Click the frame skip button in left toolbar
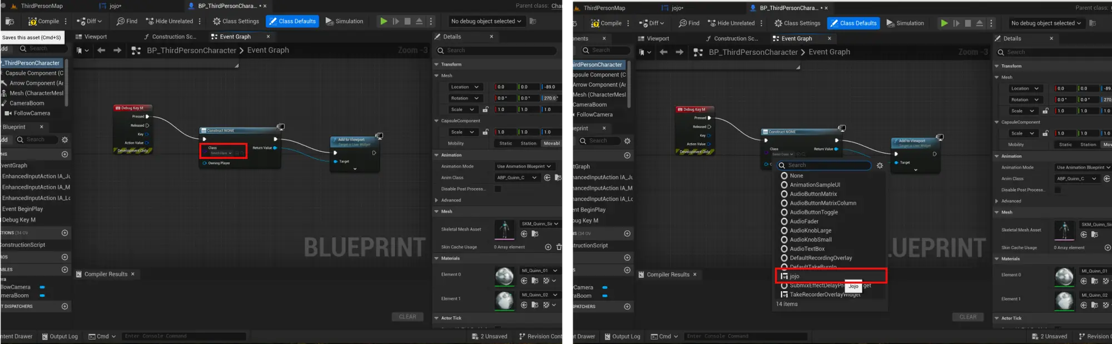The image size is (1112, 344). tap(396, 21)
